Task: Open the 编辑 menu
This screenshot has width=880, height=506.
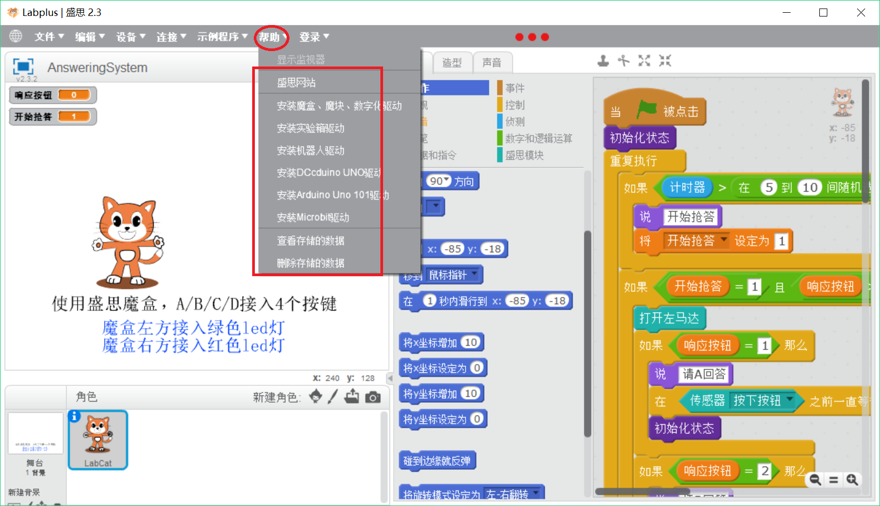Action: 89,37
